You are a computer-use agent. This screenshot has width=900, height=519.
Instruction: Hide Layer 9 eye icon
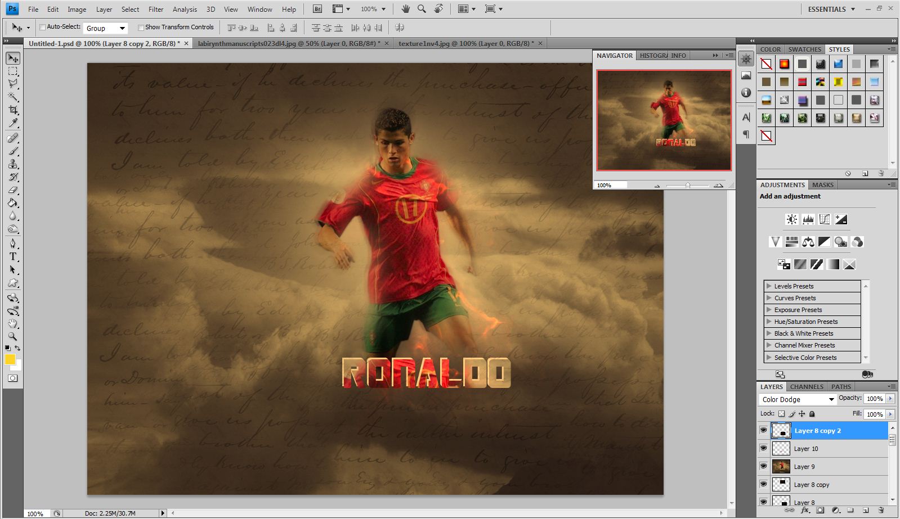pyautogui.click(x=763, y=467)
